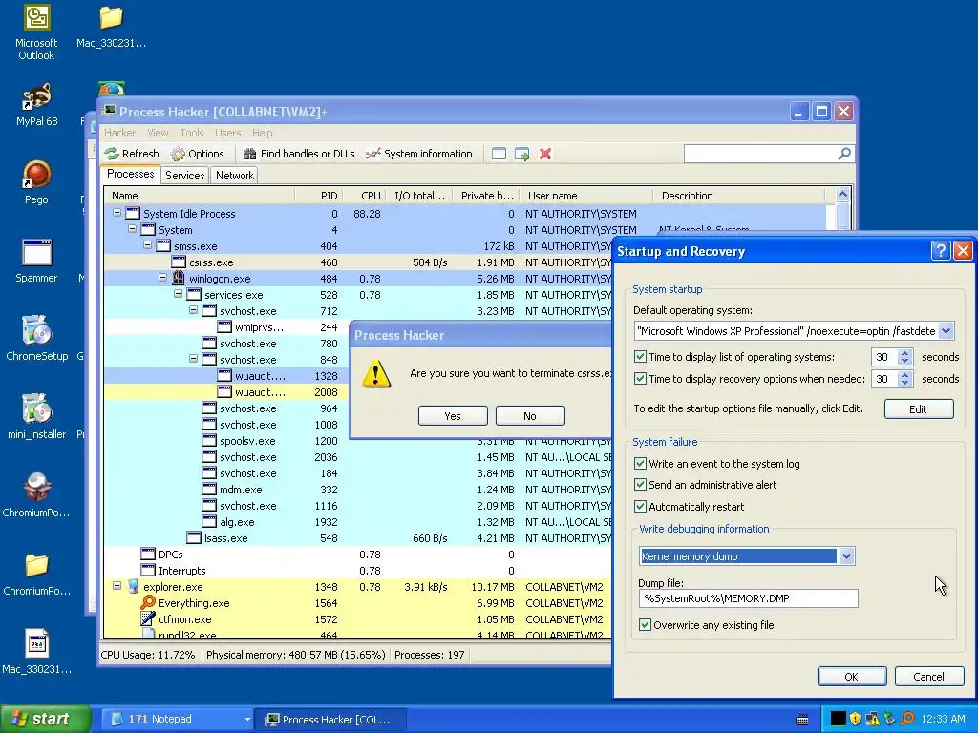The width and height of the screenshot is (978, 733).
Task: Open Default operating system dropdown
Action: [946, 331]
